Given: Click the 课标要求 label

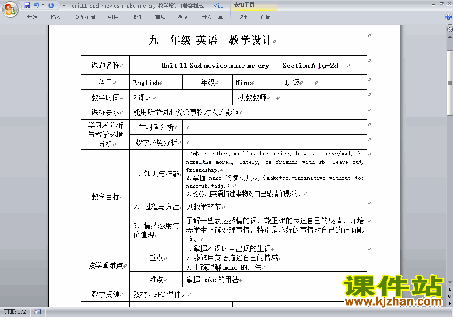Looking at the screenshot, I should (105, 112).
